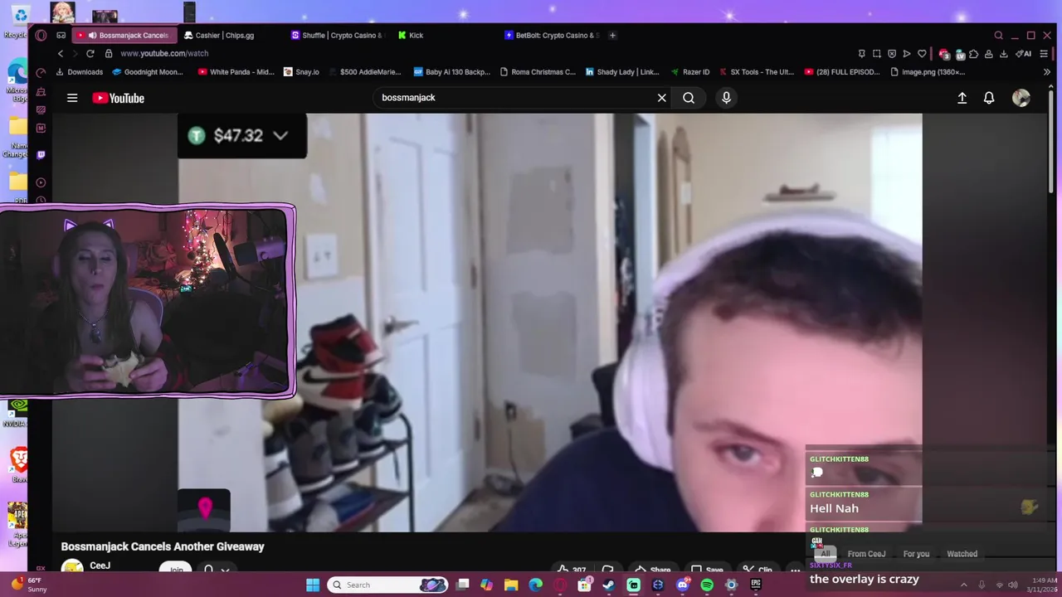Viewport: 1062px width, 597px height.
Task: Go forward with the browser forward arrow
Action: [75, 53]
